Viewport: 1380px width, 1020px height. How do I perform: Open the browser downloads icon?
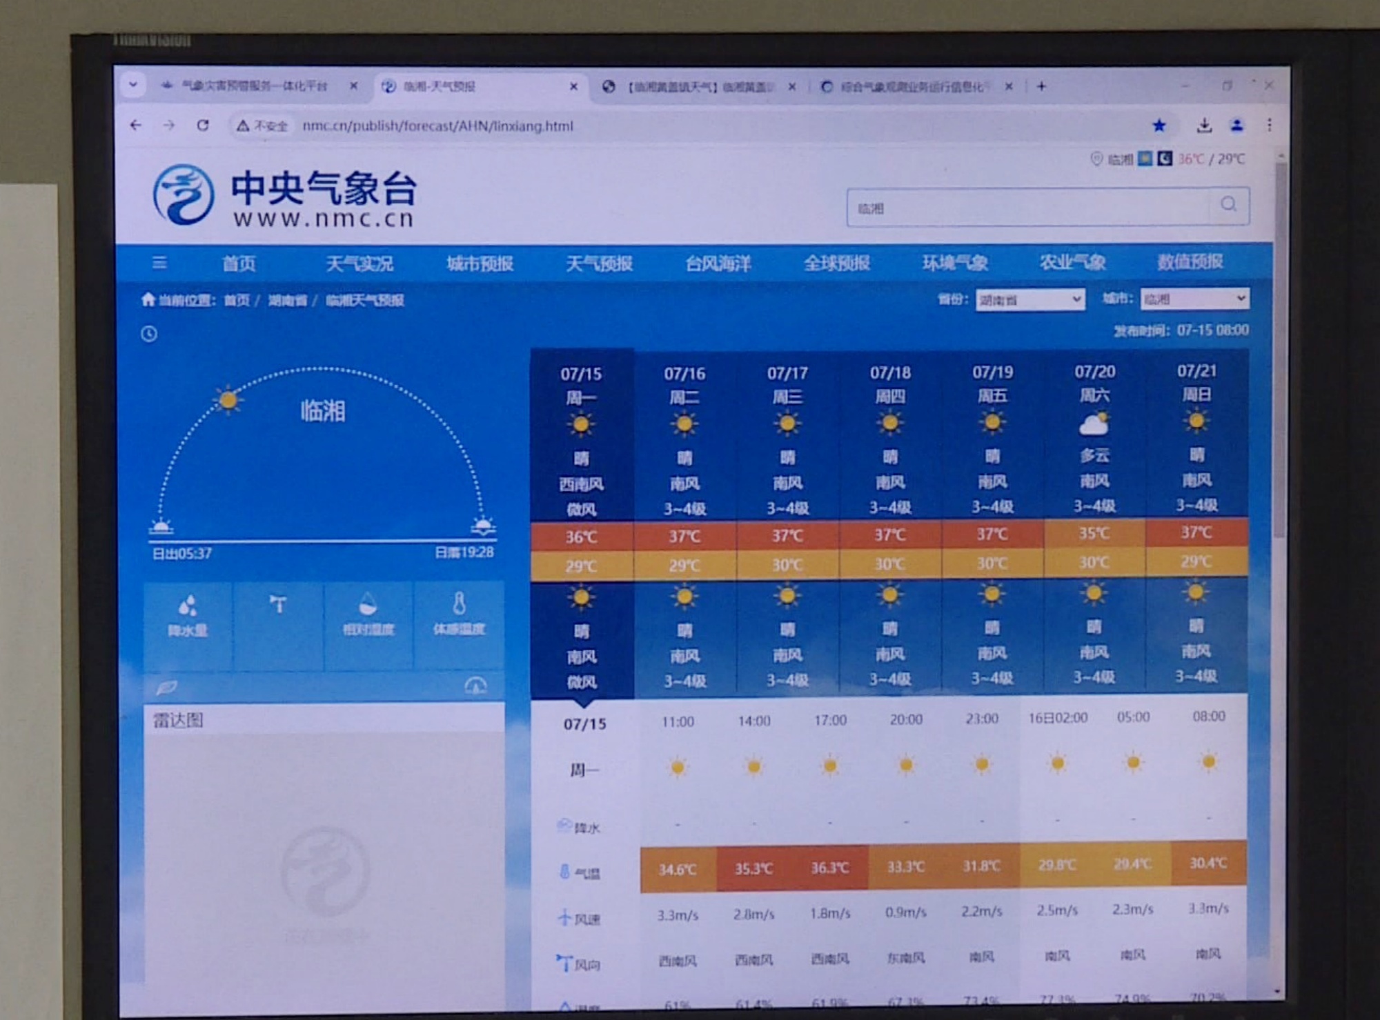click(1204, 126)
